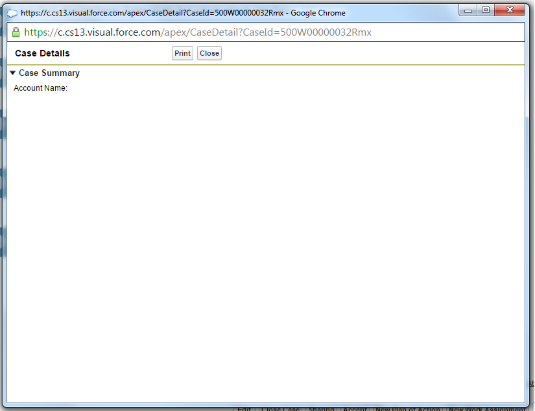This screenshot has width=535, height=411.
Task: Click New Work Assignment in background window
Action: (487, 408)
